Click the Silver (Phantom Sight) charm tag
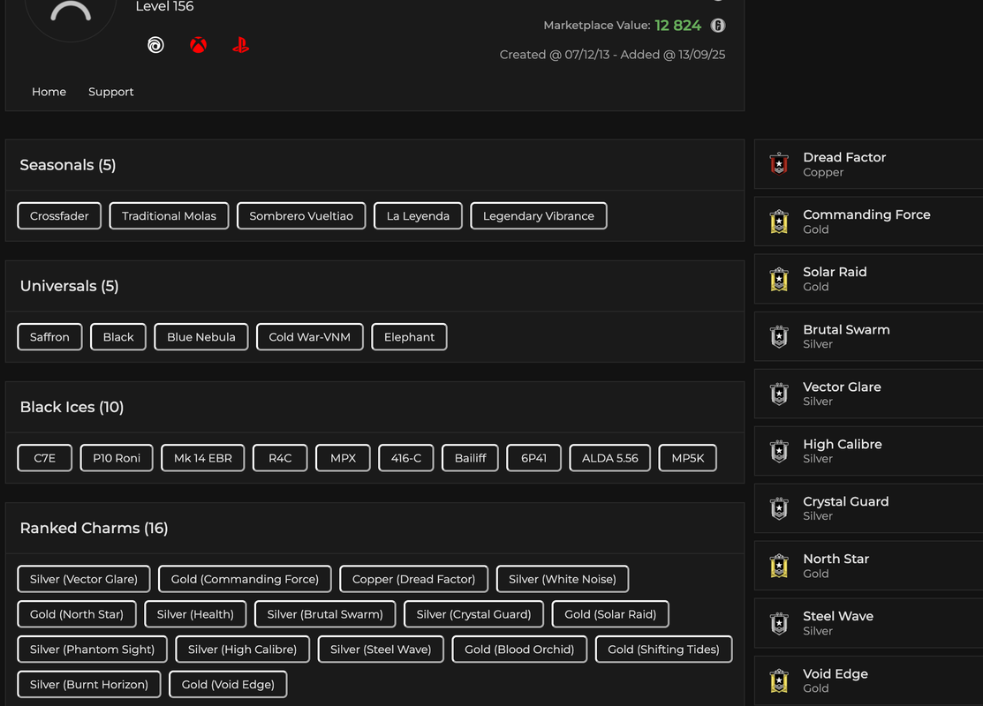 pyautogui.click(x=92, y=649)
